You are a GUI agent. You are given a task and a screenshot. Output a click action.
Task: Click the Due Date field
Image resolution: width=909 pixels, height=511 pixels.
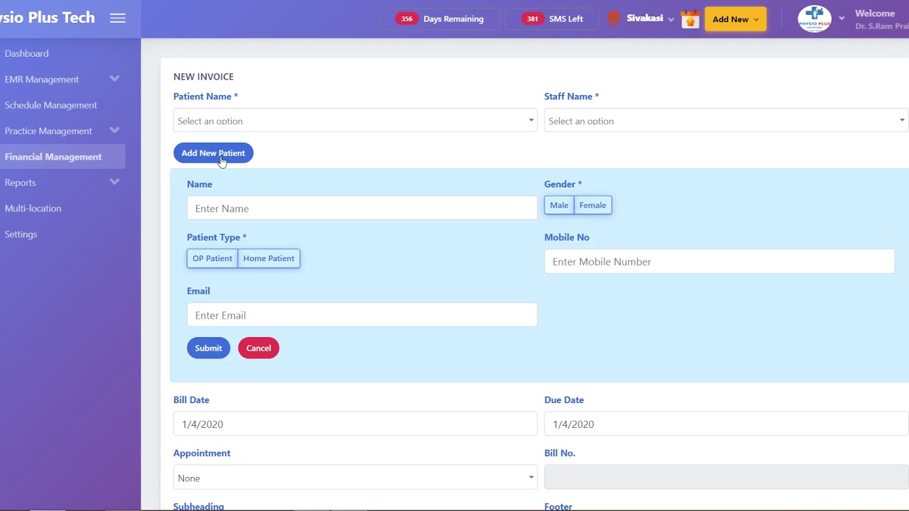(x=726, y=424)
